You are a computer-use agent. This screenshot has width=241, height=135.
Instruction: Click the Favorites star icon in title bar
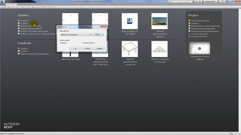click(200, 1)
